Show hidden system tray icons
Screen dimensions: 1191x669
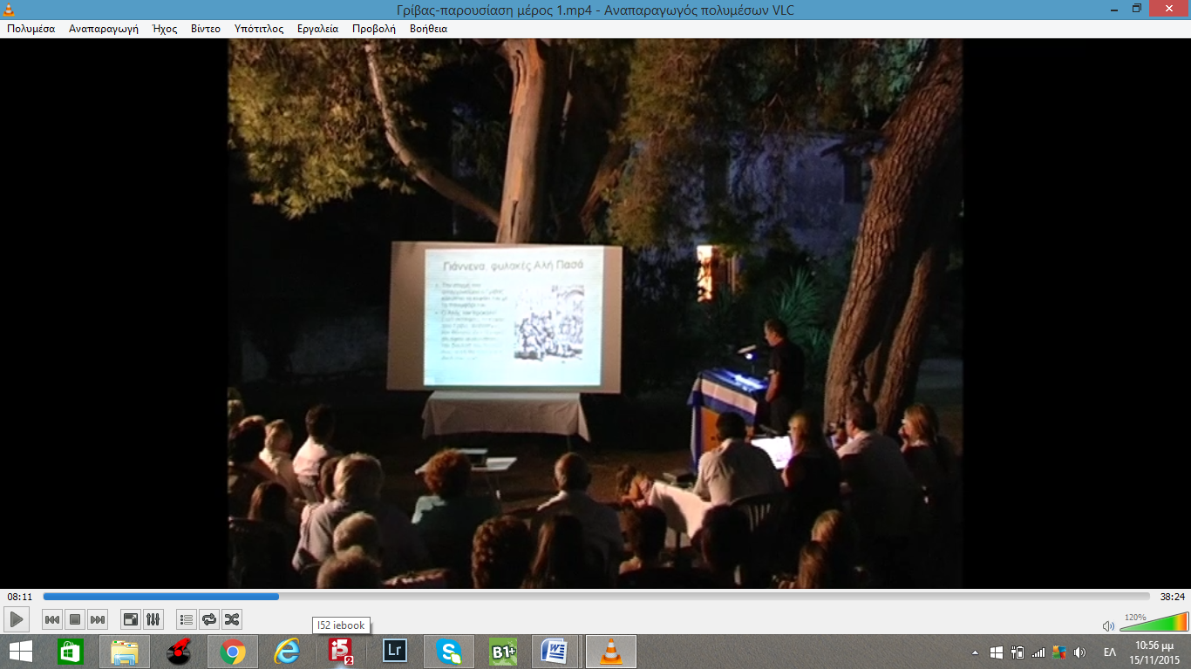click(x=976, y=652)
